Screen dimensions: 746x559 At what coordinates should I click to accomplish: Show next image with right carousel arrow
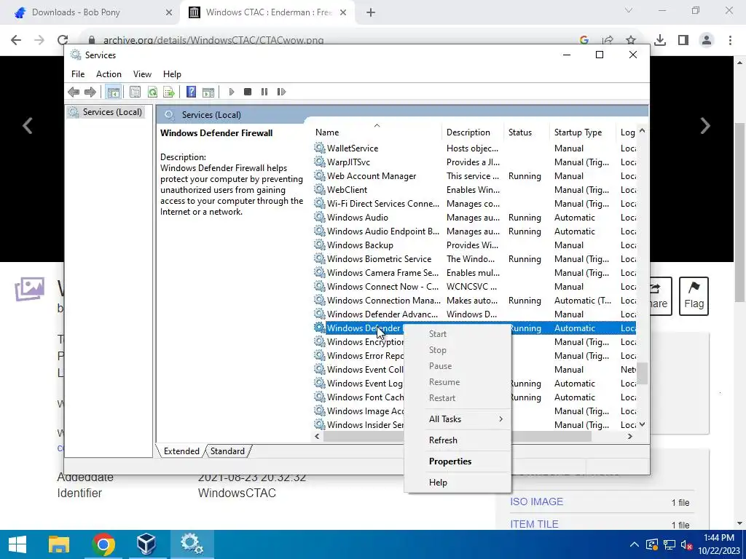[x=705, y=126]
